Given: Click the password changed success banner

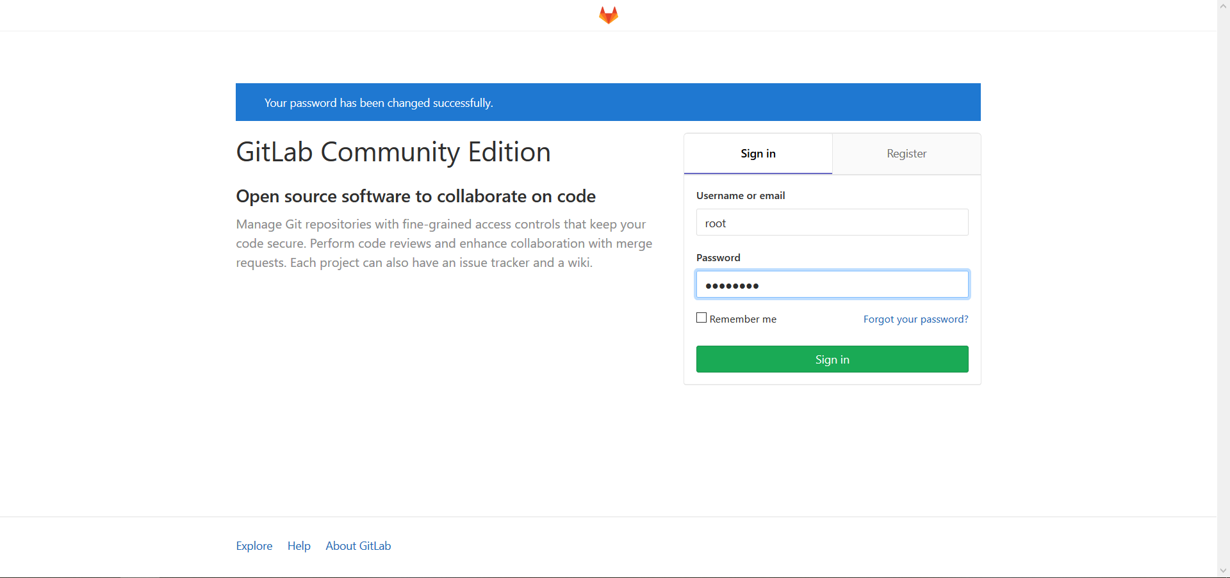Looking at the screenshot, I should 608,102.
